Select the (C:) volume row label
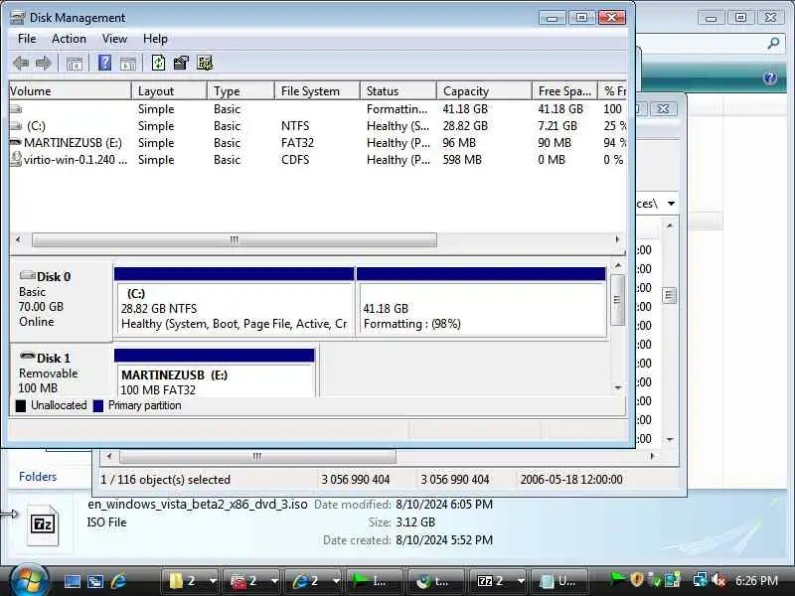Viewport: 795px width, 596px height. (36, 126)
